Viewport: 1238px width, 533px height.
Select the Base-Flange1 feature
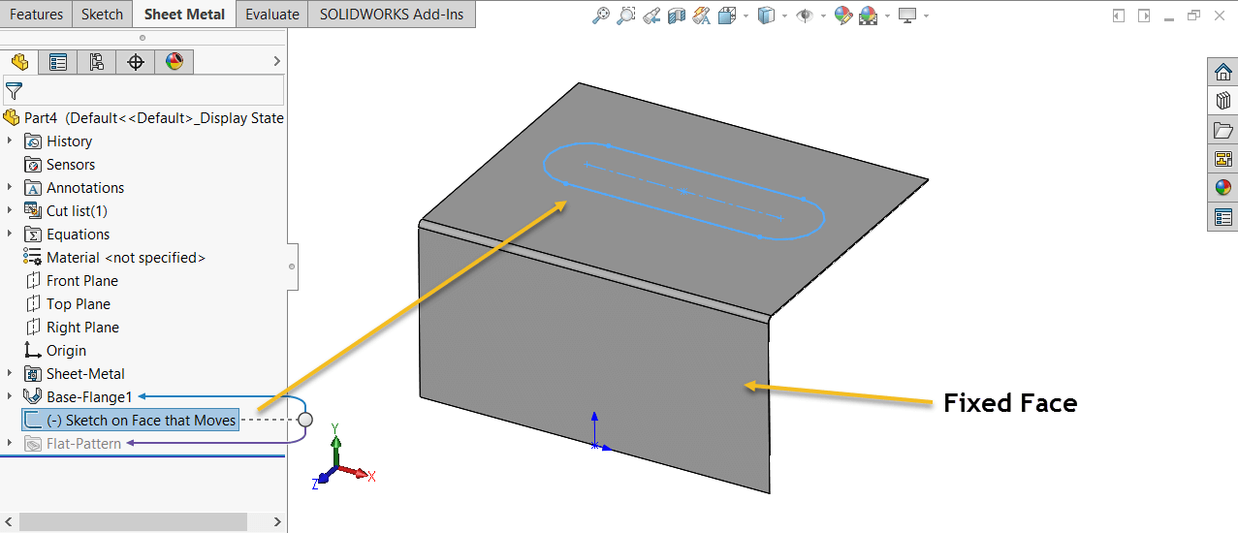pos(78,396)
